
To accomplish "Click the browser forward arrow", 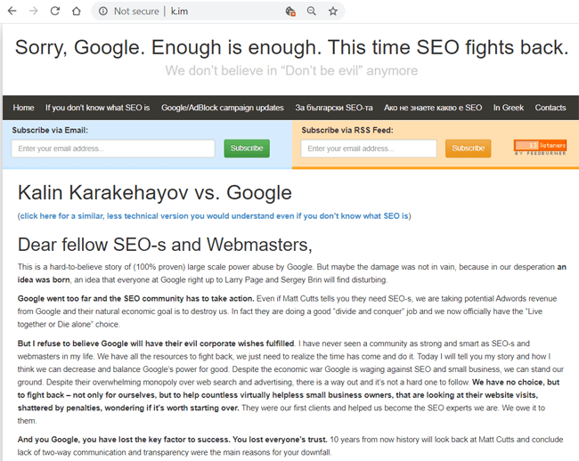I will [x=34, y=11].
